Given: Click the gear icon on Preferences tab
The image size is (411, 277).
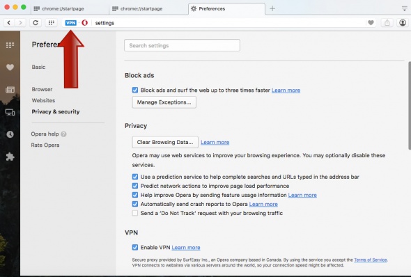Looking at the screenshot, I should (194, 8).
